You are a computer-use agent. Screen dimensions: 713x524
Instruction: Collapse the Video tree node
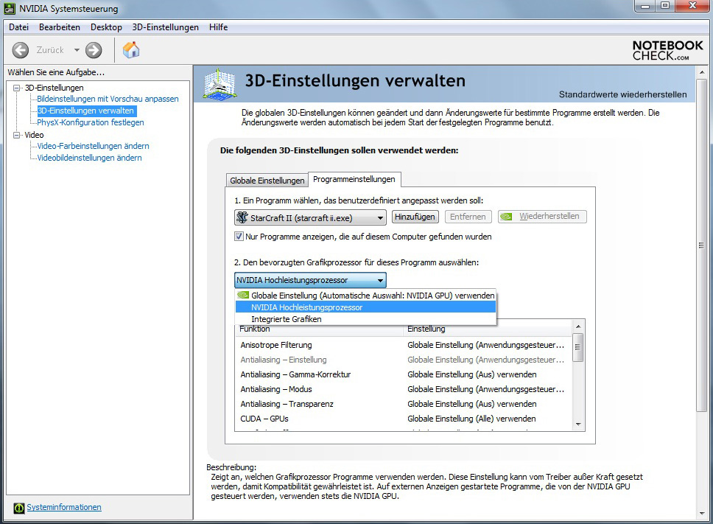(x=17, y=135)
